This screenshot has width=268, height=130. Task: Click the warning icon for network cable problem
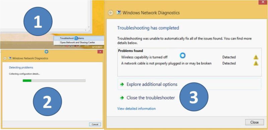click(x=256, y=63)
